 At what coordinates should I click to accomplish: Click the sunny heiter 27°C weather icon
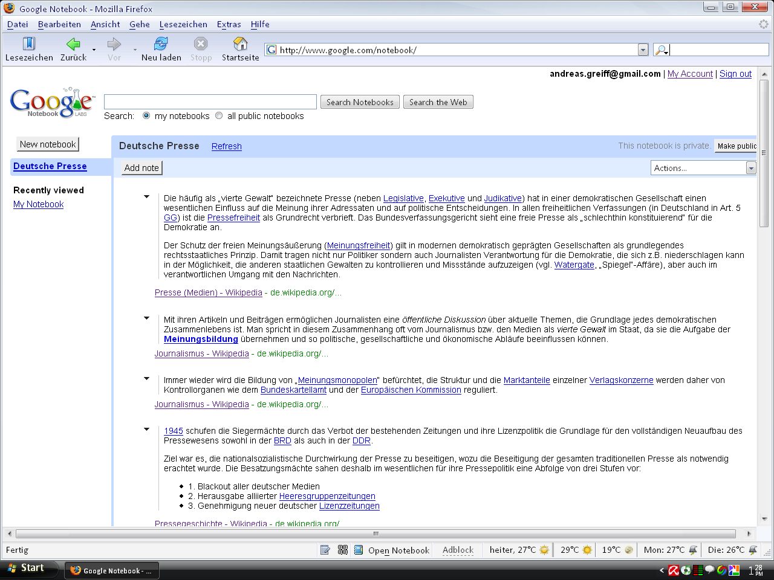[x=544, y=550]
